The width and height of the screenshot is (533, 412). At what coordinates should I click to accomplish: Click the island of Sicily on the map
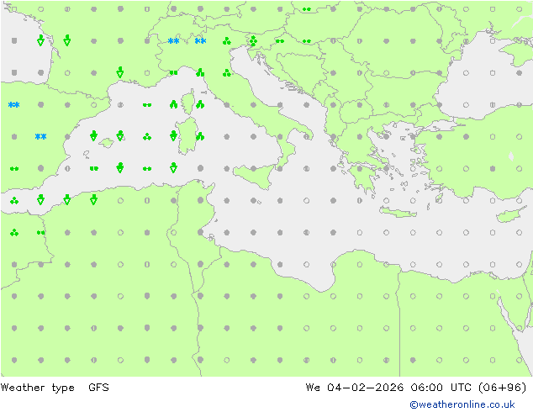click(255, 175)
